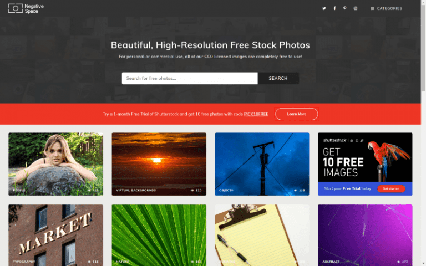Click the eye view-count icon on MARKET photo
The image size is (426, 266).
89,262
